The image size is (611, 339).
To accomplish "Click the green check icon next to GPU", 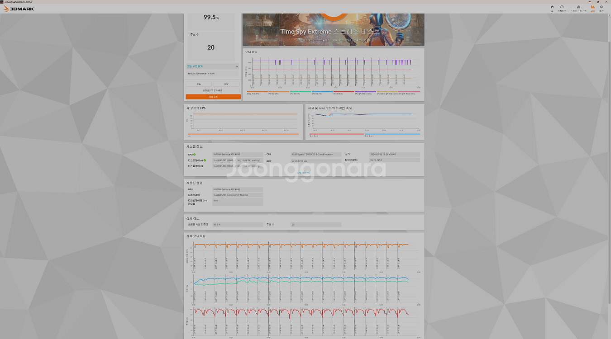I will click(195, 155).
